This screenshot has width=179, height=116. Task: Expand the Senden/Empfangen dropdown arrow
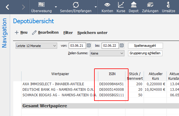[x=96, y=7]
